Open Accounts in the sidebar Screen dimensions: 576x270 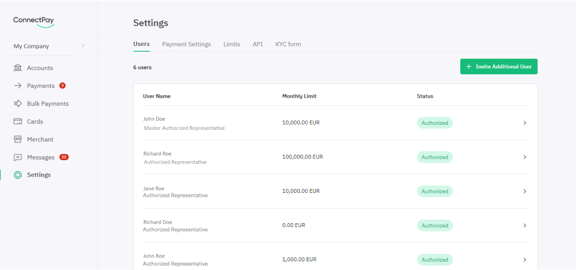(40, 68)
